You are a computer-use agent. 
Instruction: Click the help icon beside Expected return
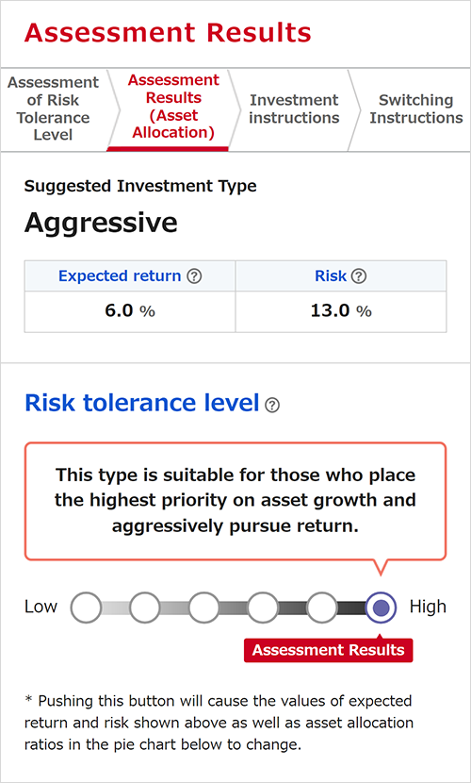coord(194,276)
